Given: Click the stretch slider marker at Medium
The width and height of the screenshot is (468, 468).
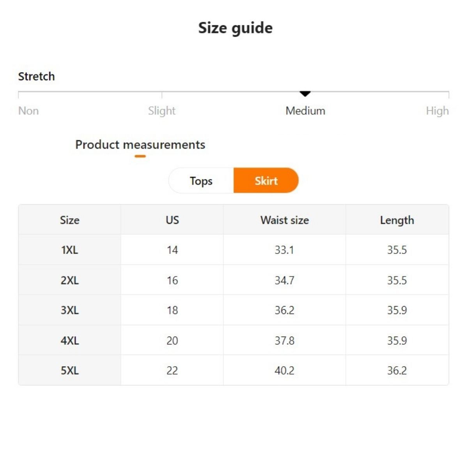Looking at the screenshot, I should (305, 94).
